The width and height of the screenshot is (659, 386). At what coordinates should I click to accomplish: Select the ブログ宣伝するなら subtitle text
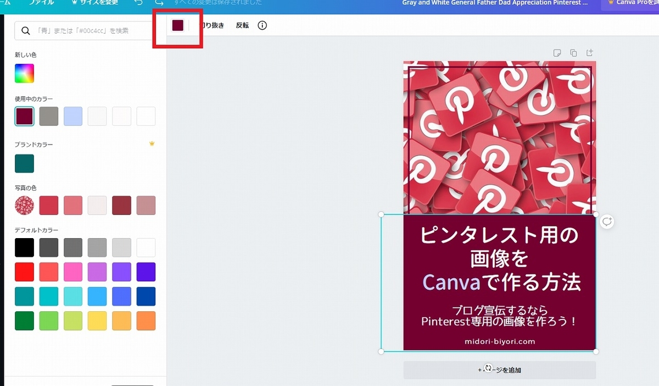(500, 310)
